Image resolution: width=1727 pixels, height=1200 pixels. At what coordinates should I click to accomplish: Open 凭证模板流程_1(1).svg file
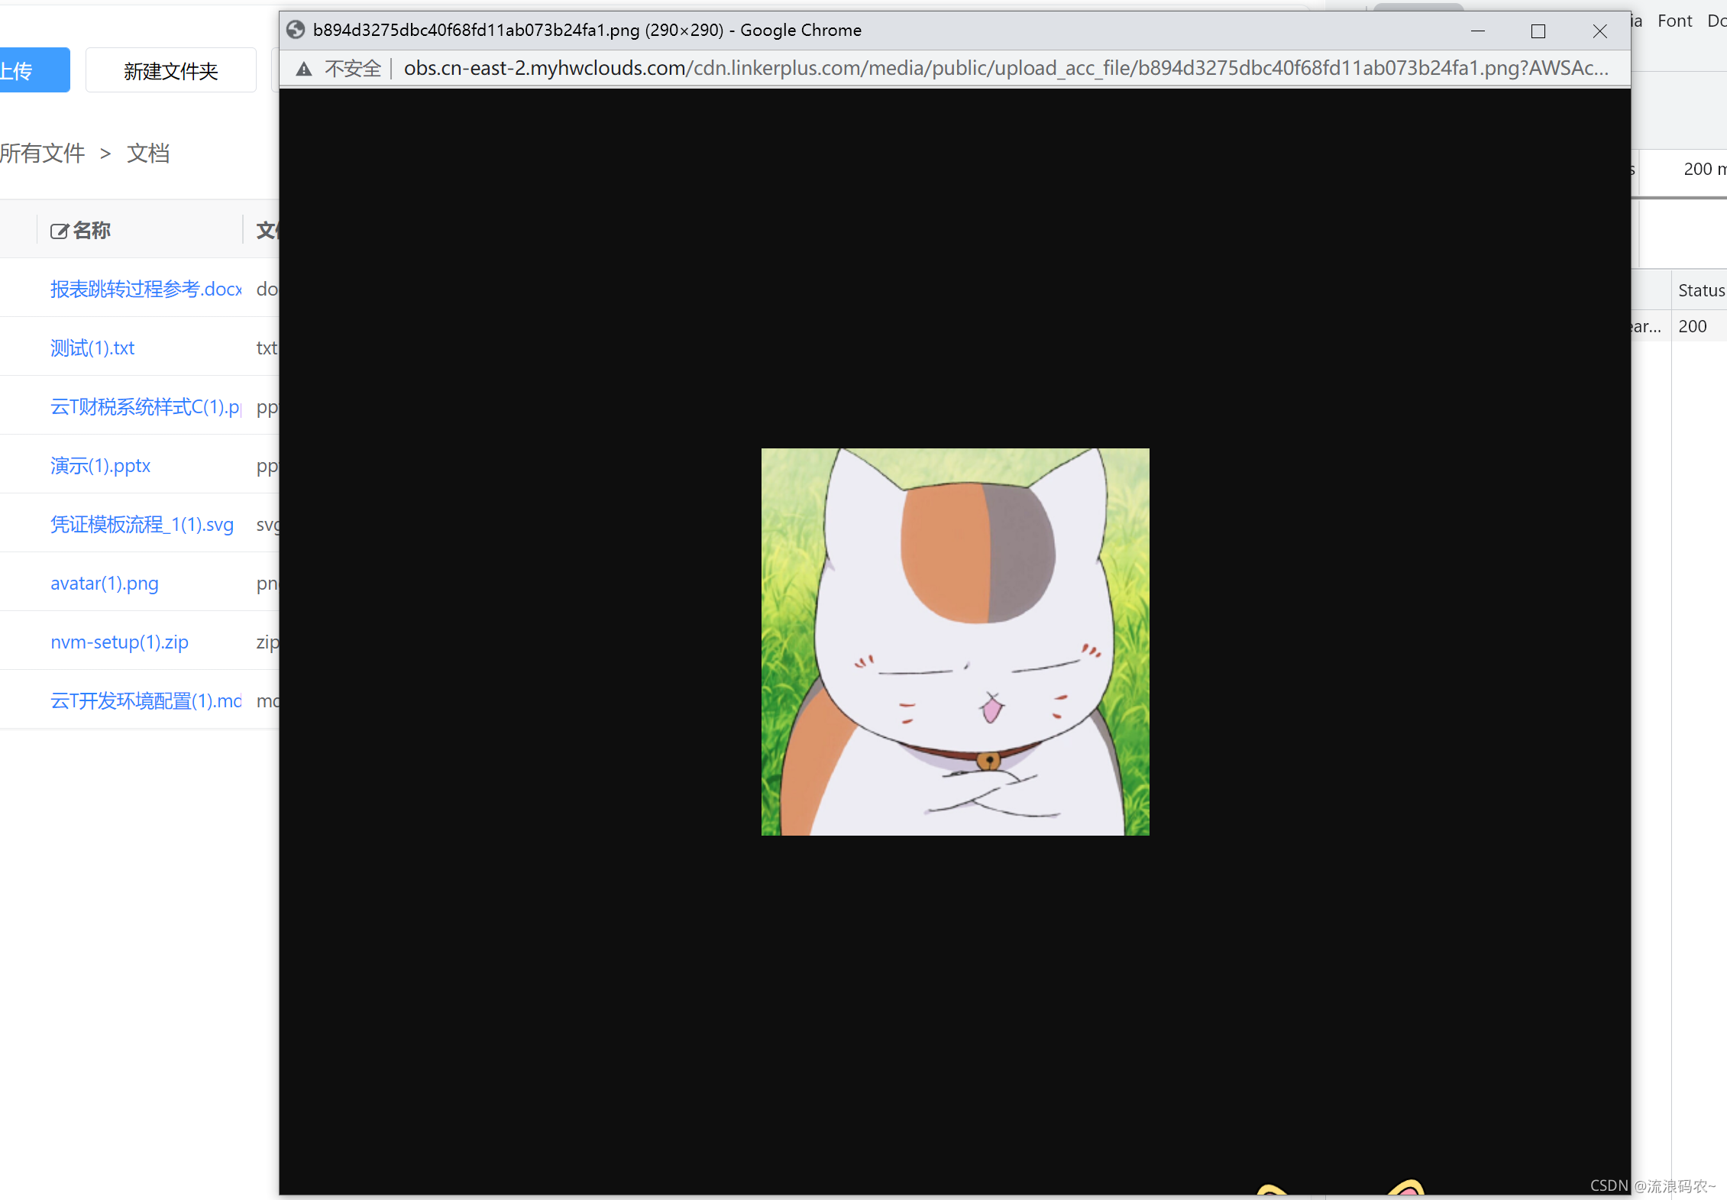(x=142, y=524)
